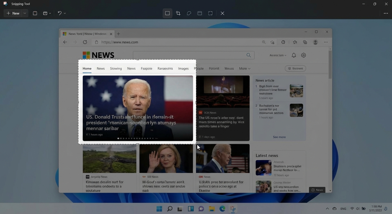392x214 pixels.
Task: Select Freeform snip mode
Action: click(189, 13)
